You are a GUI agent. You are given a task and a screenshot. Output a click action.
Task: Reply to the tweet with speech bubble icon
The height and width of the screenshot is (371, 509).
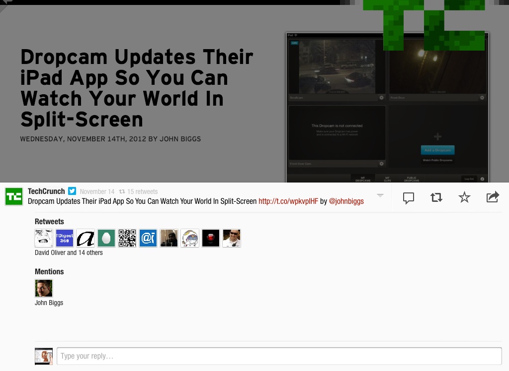[x=409, y=197]
